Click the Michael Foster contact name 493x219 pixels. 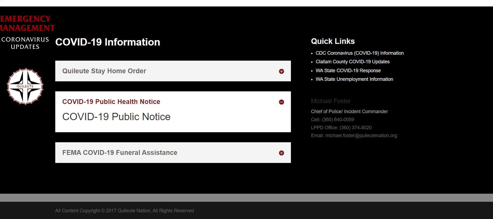[x=331, y=101]
